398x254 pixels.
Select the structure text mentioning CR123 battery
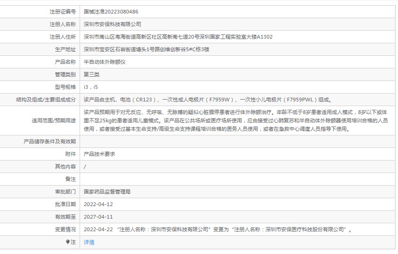pos(208,100)
